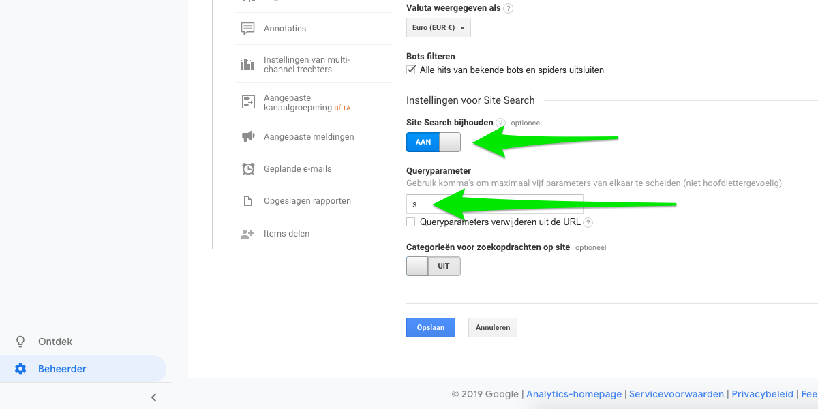Switch on Categorieën voor zoekopdrachten toggle

(434, 266)
